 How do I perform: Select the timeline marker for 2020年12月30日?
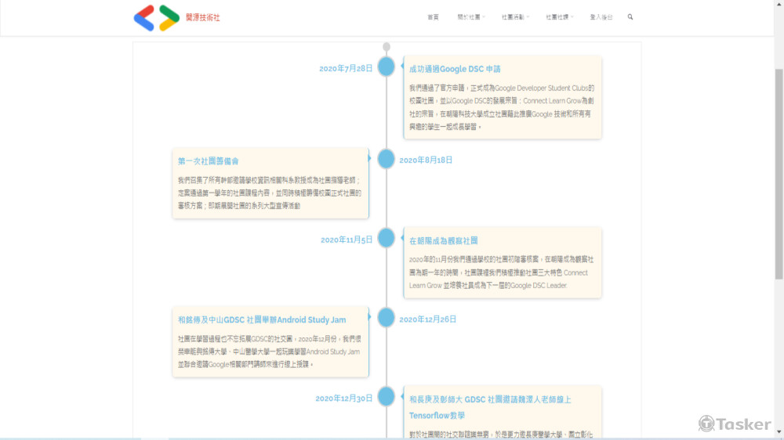click(x=386, y=397)
